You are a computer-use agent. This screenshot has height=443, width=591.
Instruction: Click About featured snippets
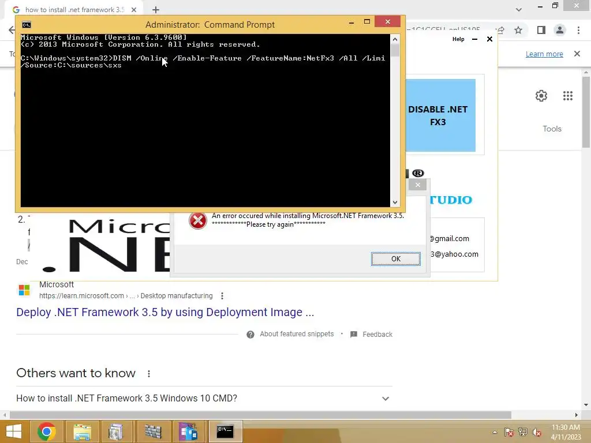tap(297, 334)
